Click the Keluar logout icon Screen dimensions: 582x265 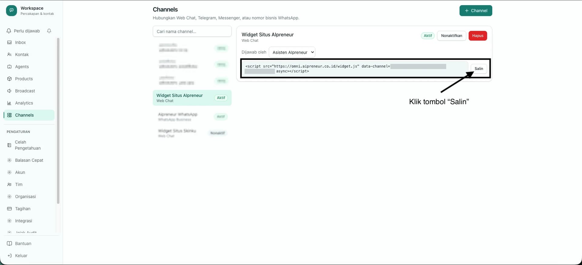click(9, 256)
